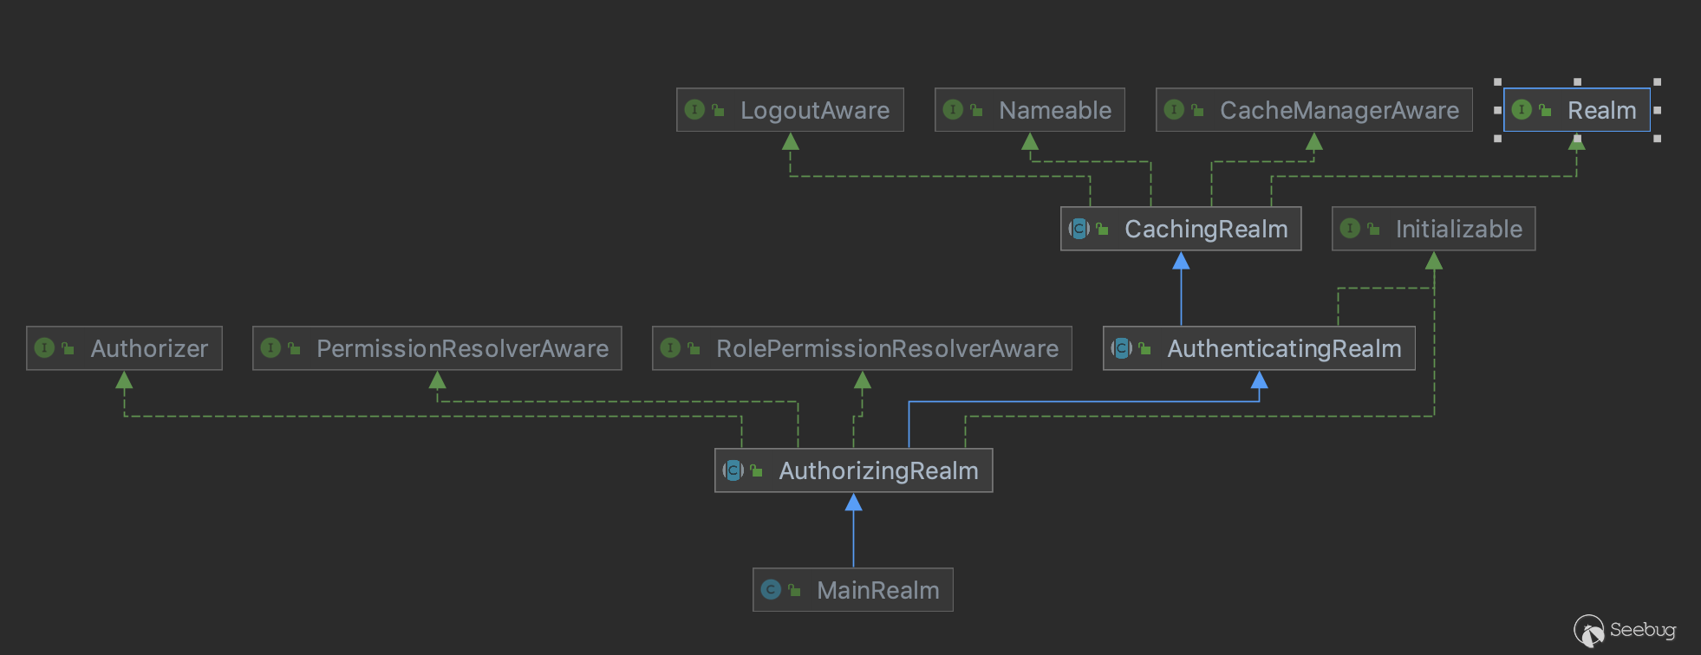This screenshot has width=1701, height=655.
Task: Click the interface icon beside LogoutAware
Action: pyautogui.click(x=694, y=110)
